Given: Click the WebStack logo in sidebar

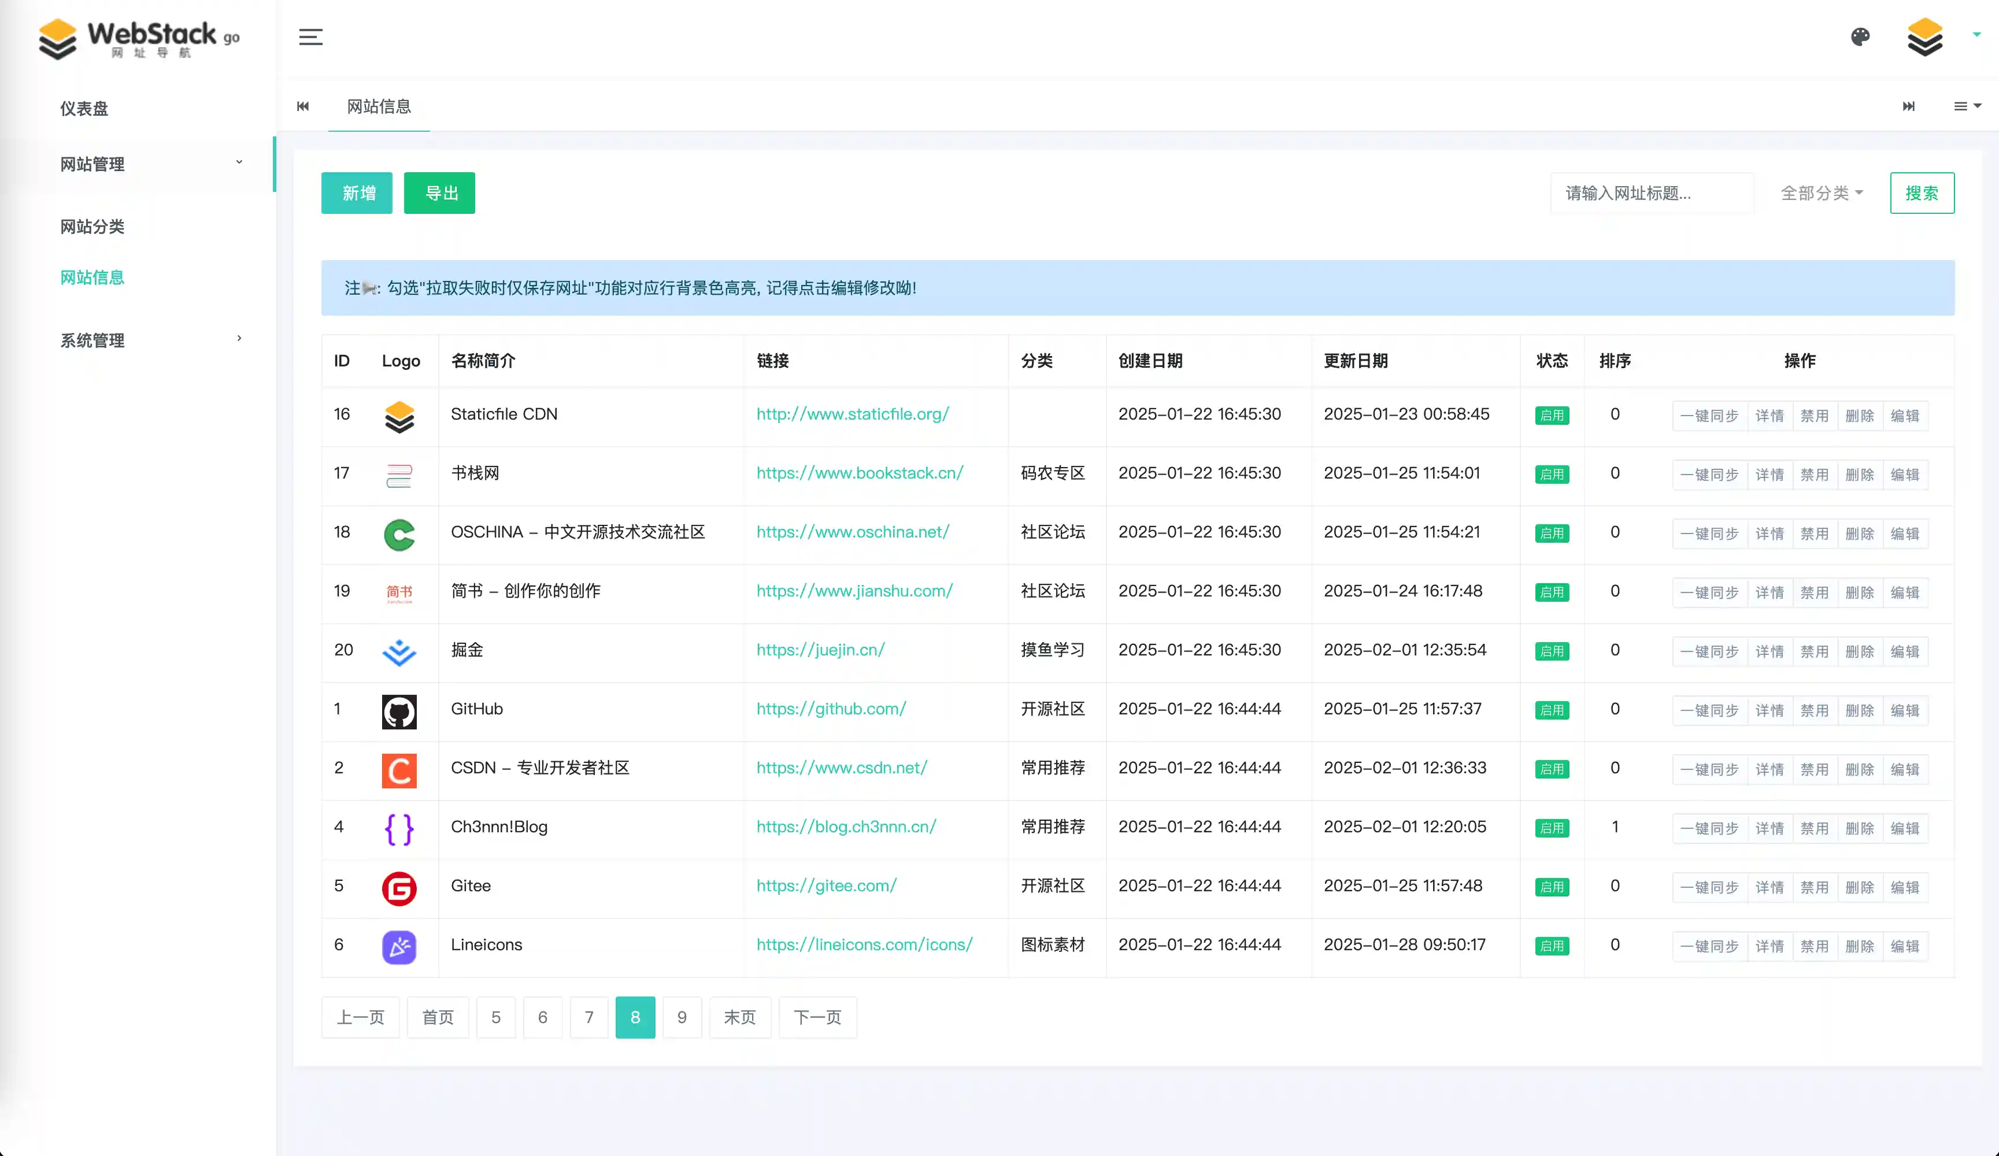Looking at the screenshot, I should (139, 38).
